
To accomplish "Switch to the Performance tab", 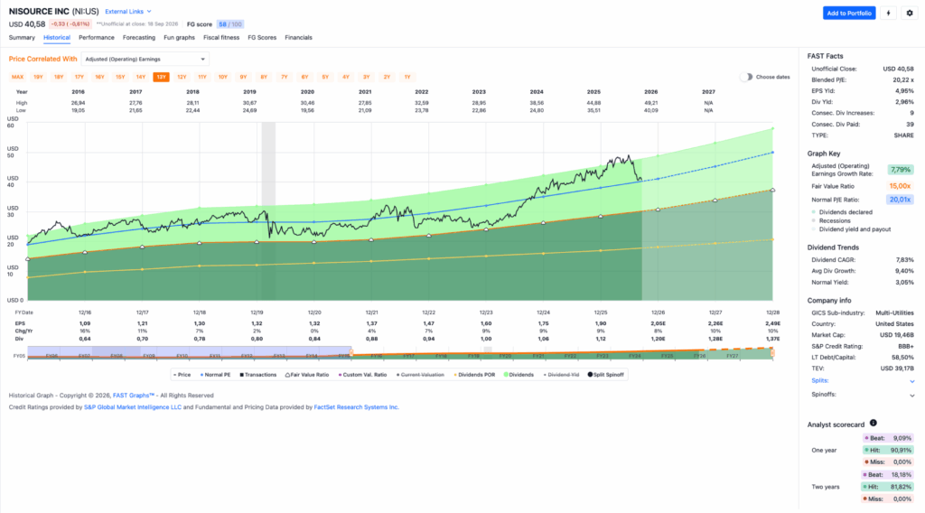I will pos(97,38).
